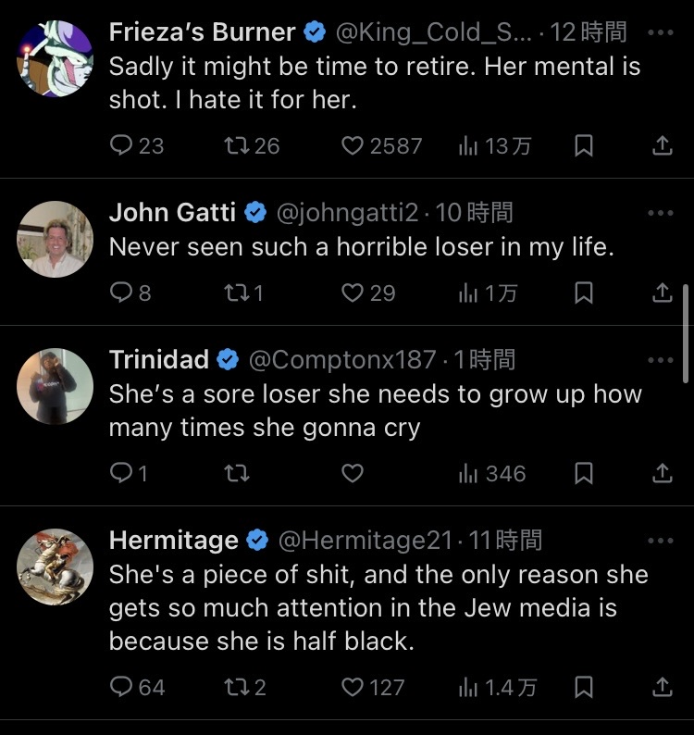Like John Gatti's tweet

tap(368, 293)
